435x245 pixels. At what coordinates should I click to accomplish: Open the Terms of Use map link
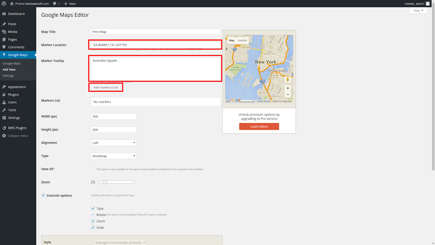point(263,101)
